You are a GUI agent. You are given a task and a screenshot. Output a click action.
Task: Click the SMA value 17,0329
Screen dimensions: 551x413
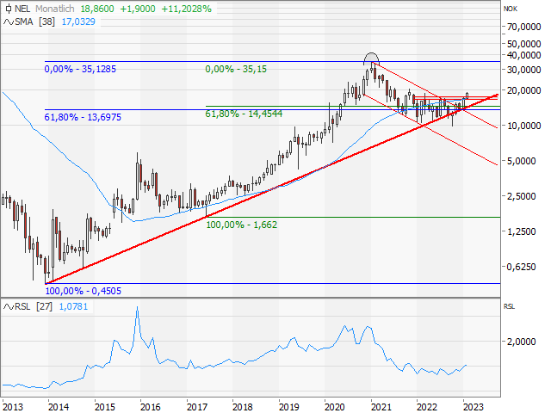[78, 22]
